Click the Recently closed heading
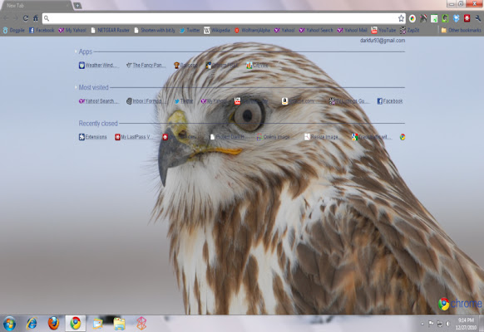484x332 pixels. [x=98, y=124]
